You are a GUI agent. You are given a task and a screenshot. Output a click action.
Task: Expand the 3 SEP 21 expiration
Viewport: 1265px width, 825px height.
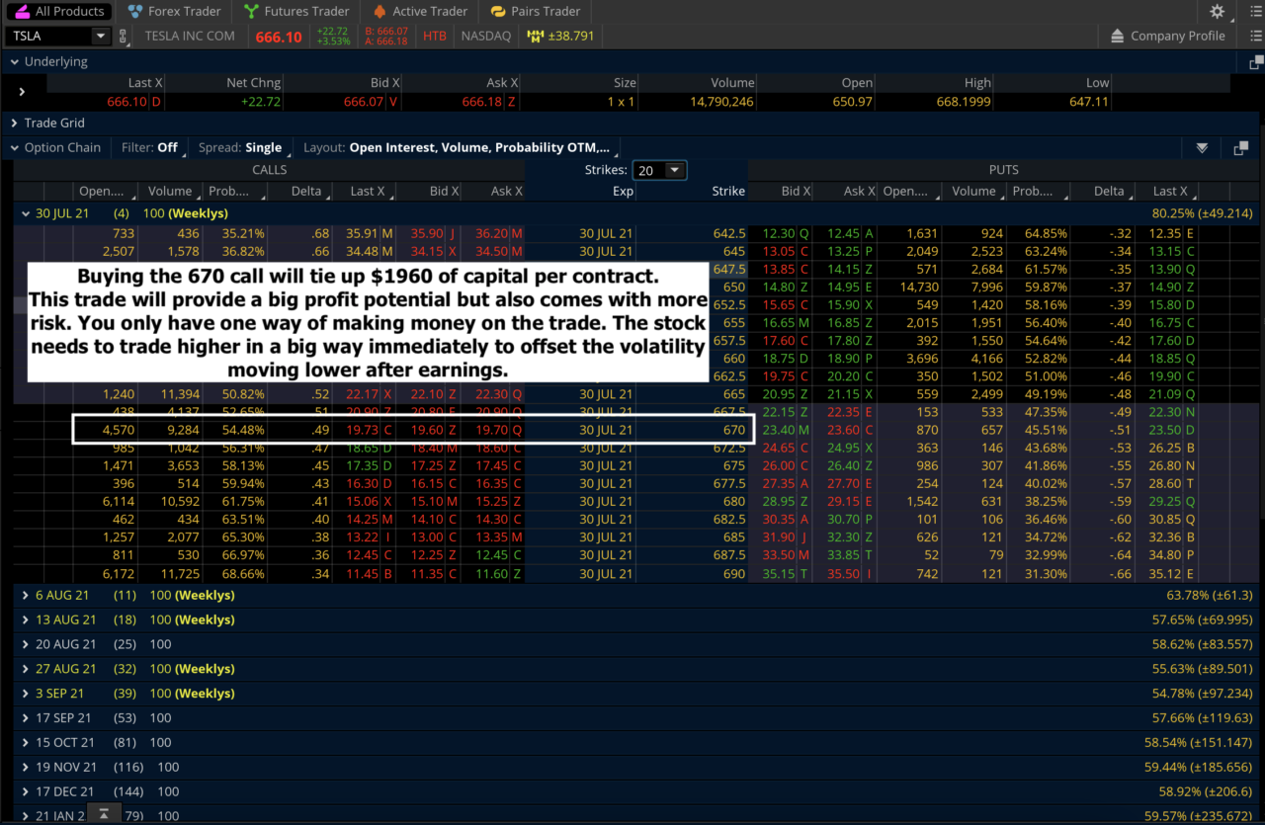pos(25,694)
